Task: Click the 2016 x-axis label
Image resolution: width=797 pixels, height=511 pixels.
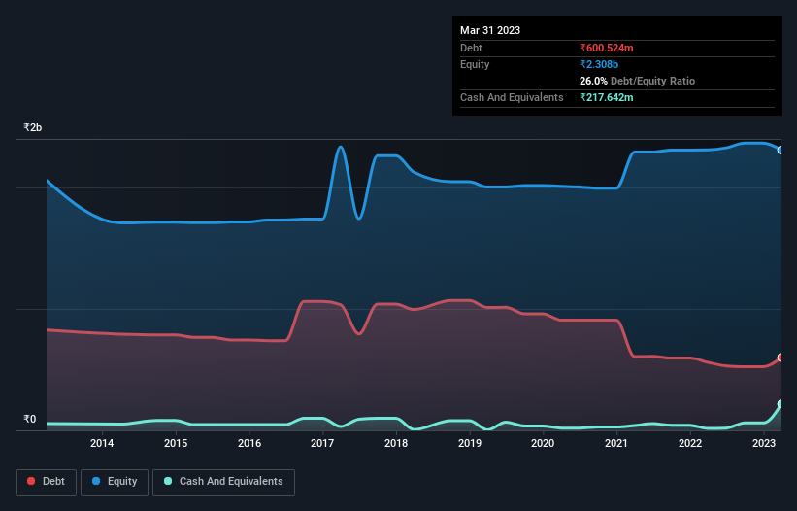Action: tap(249, 443)
